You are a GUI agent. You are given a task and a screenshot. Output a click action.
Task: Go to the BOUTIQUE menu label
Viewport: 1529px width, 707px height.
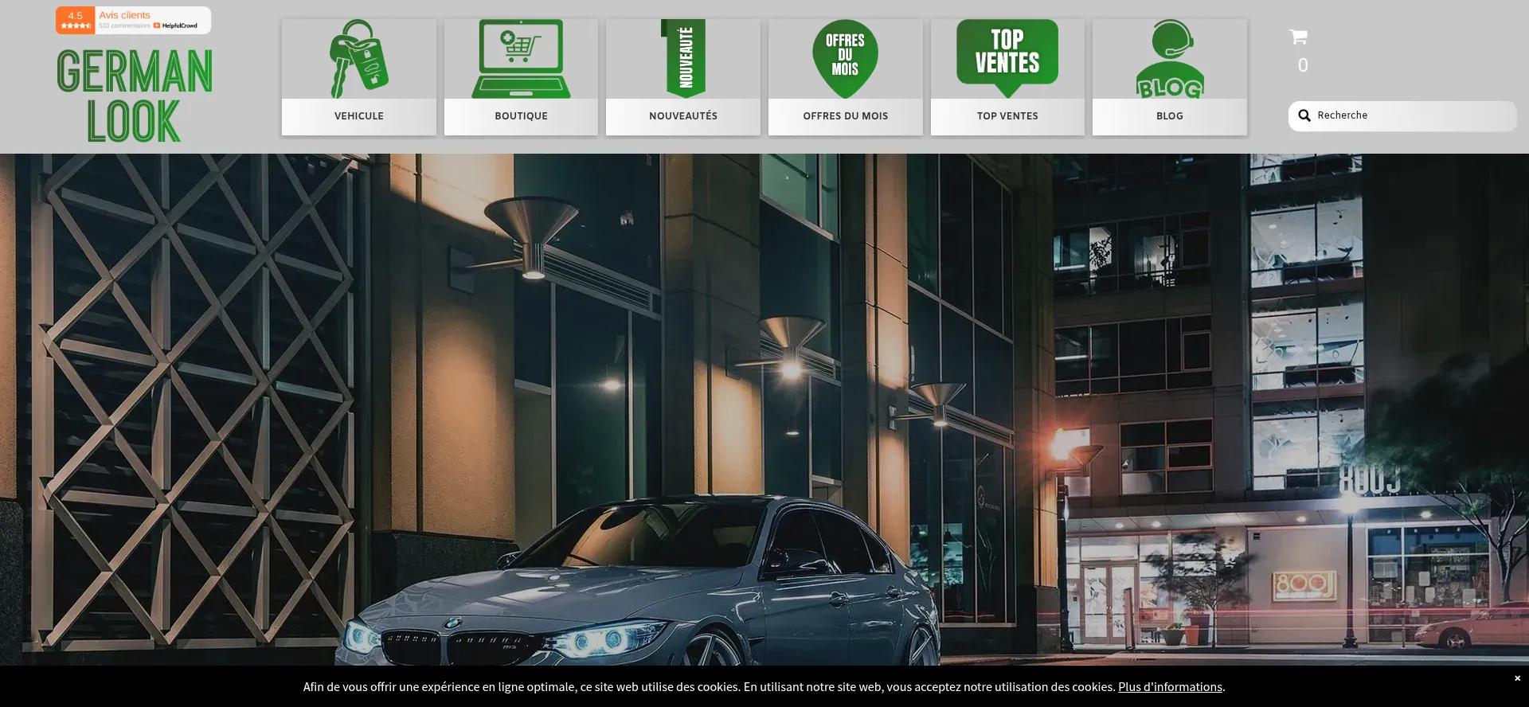(x=521, y=116)
